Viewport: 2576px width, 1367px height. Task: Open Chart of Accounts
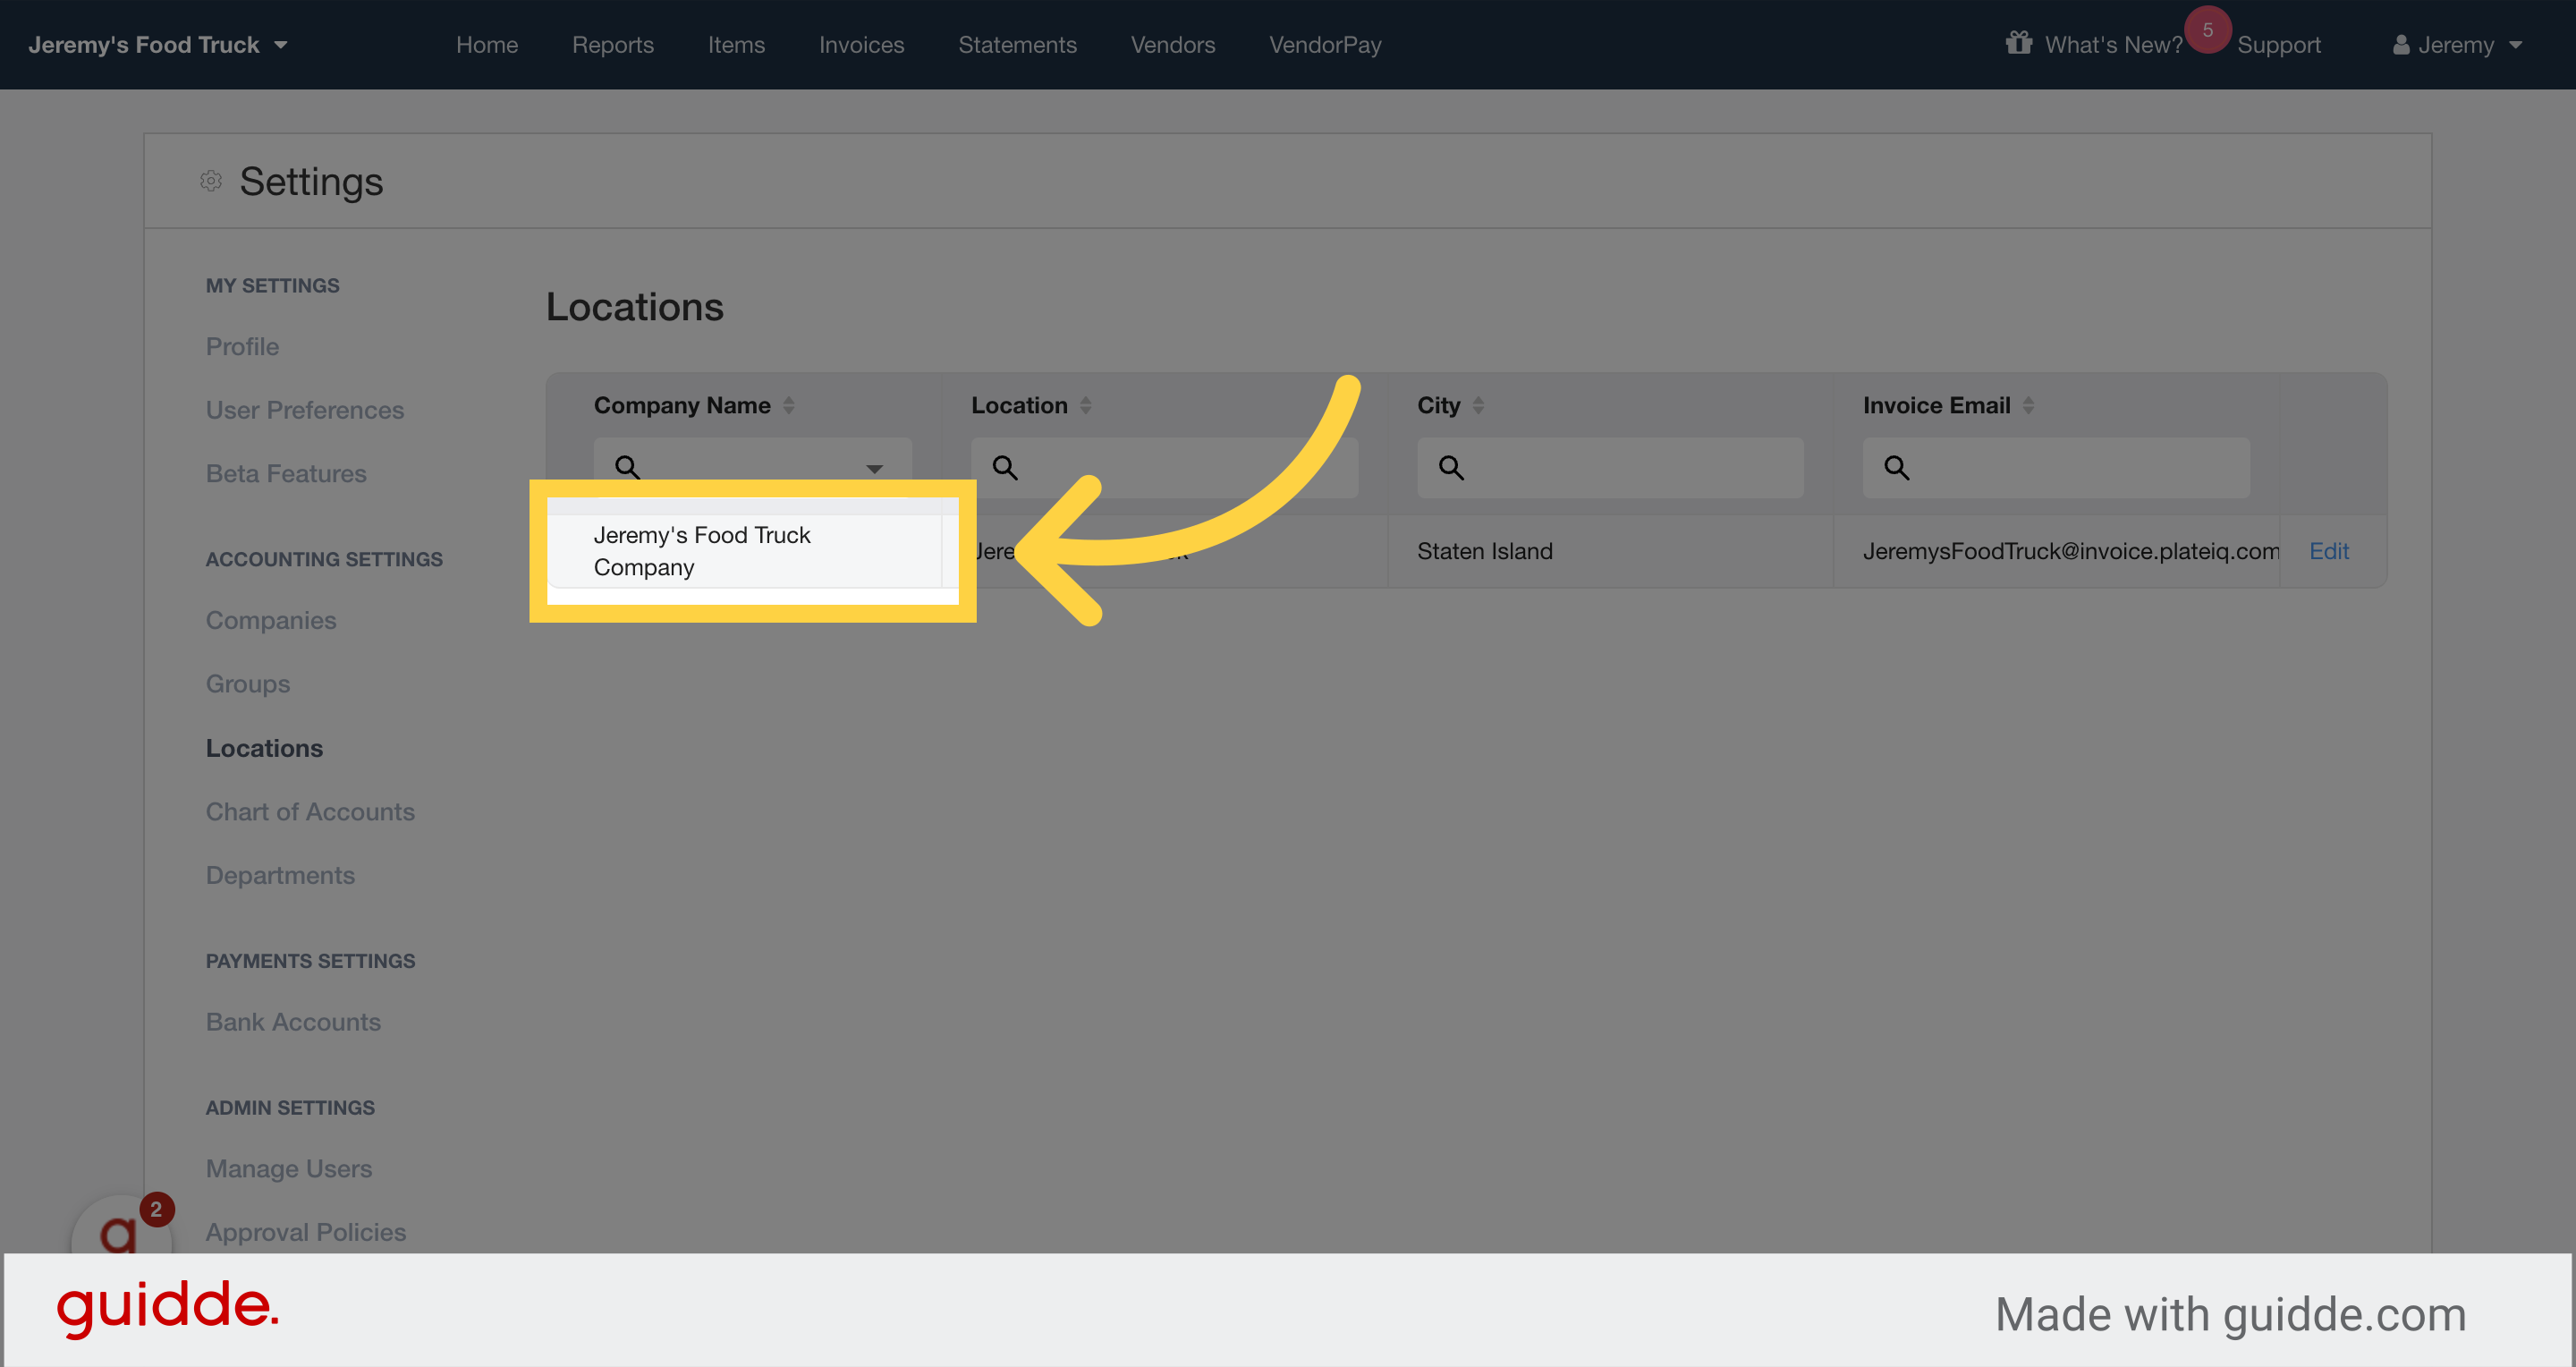(310, 811)
